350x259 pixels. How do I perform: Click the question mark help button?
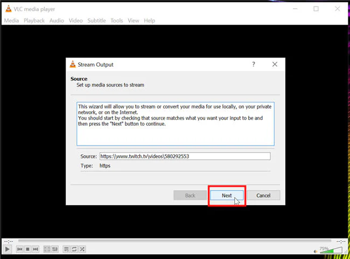click(254, 64)
